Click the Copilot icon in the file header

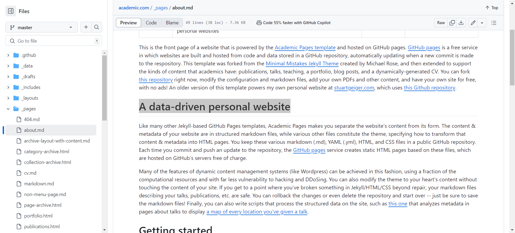coord(259,23)
